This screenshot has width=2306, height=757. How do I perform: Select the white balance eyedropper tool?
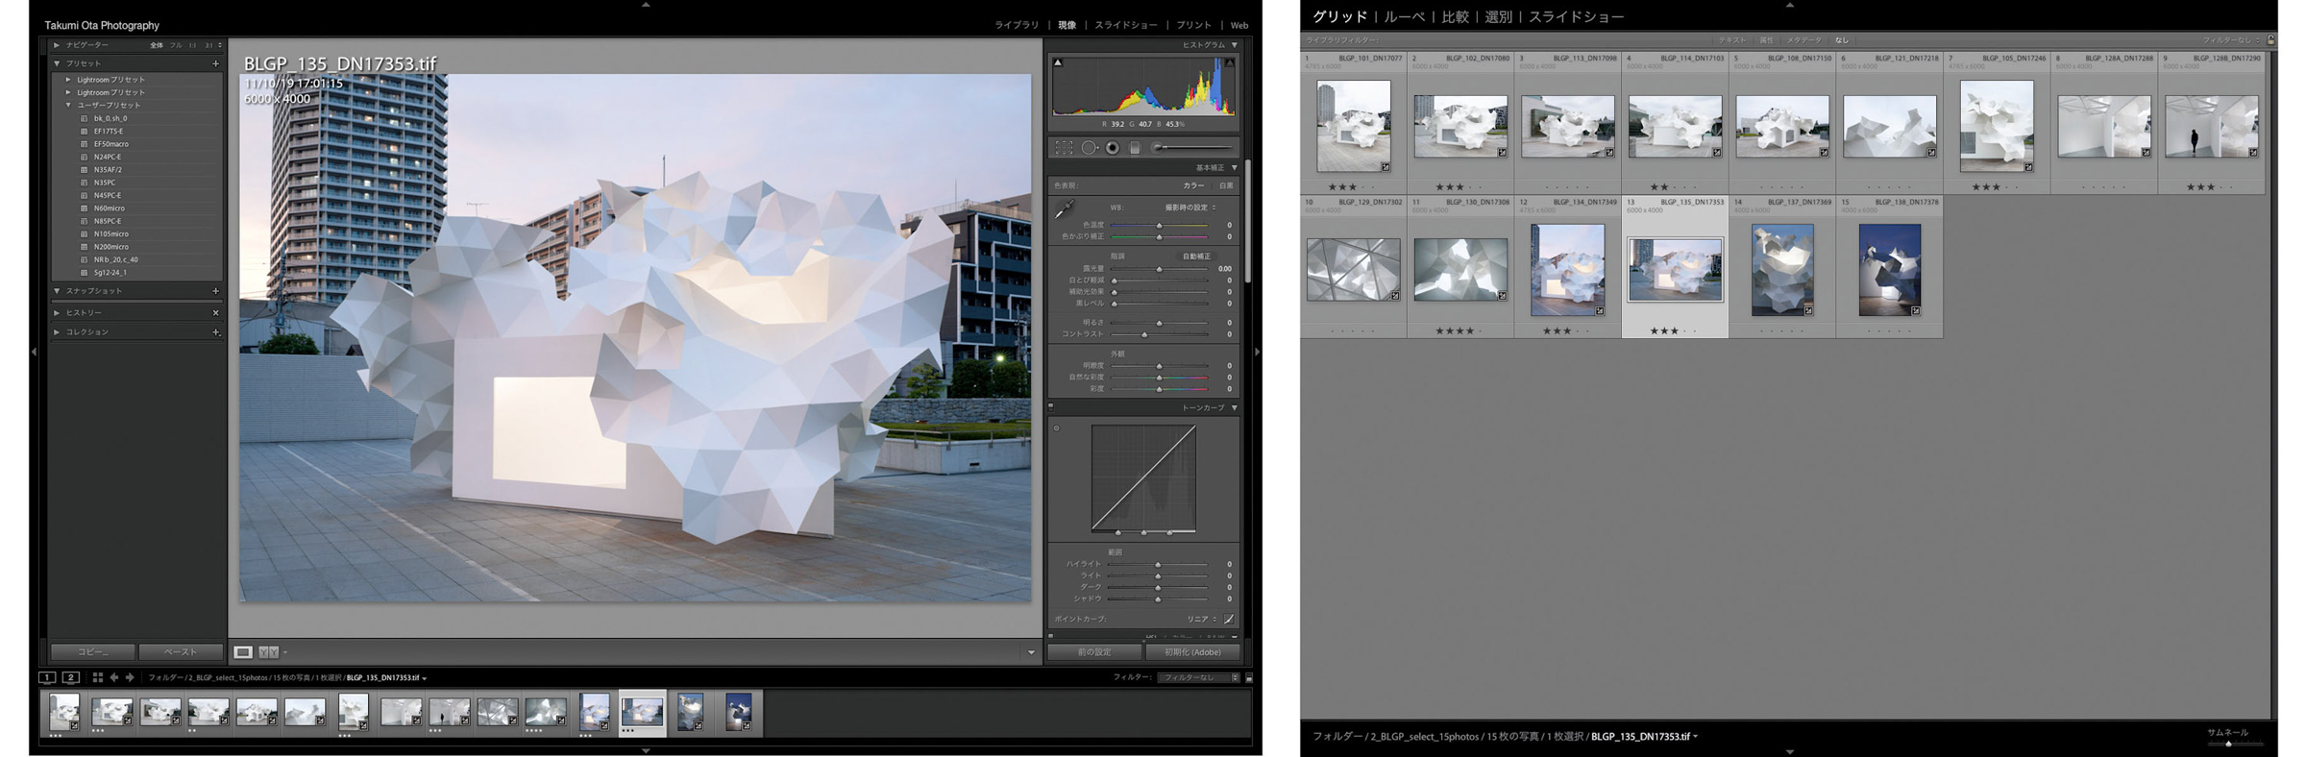click(1064, 209)
